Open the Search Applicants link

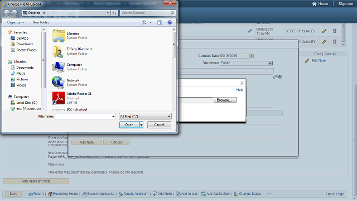click(100, 194)
